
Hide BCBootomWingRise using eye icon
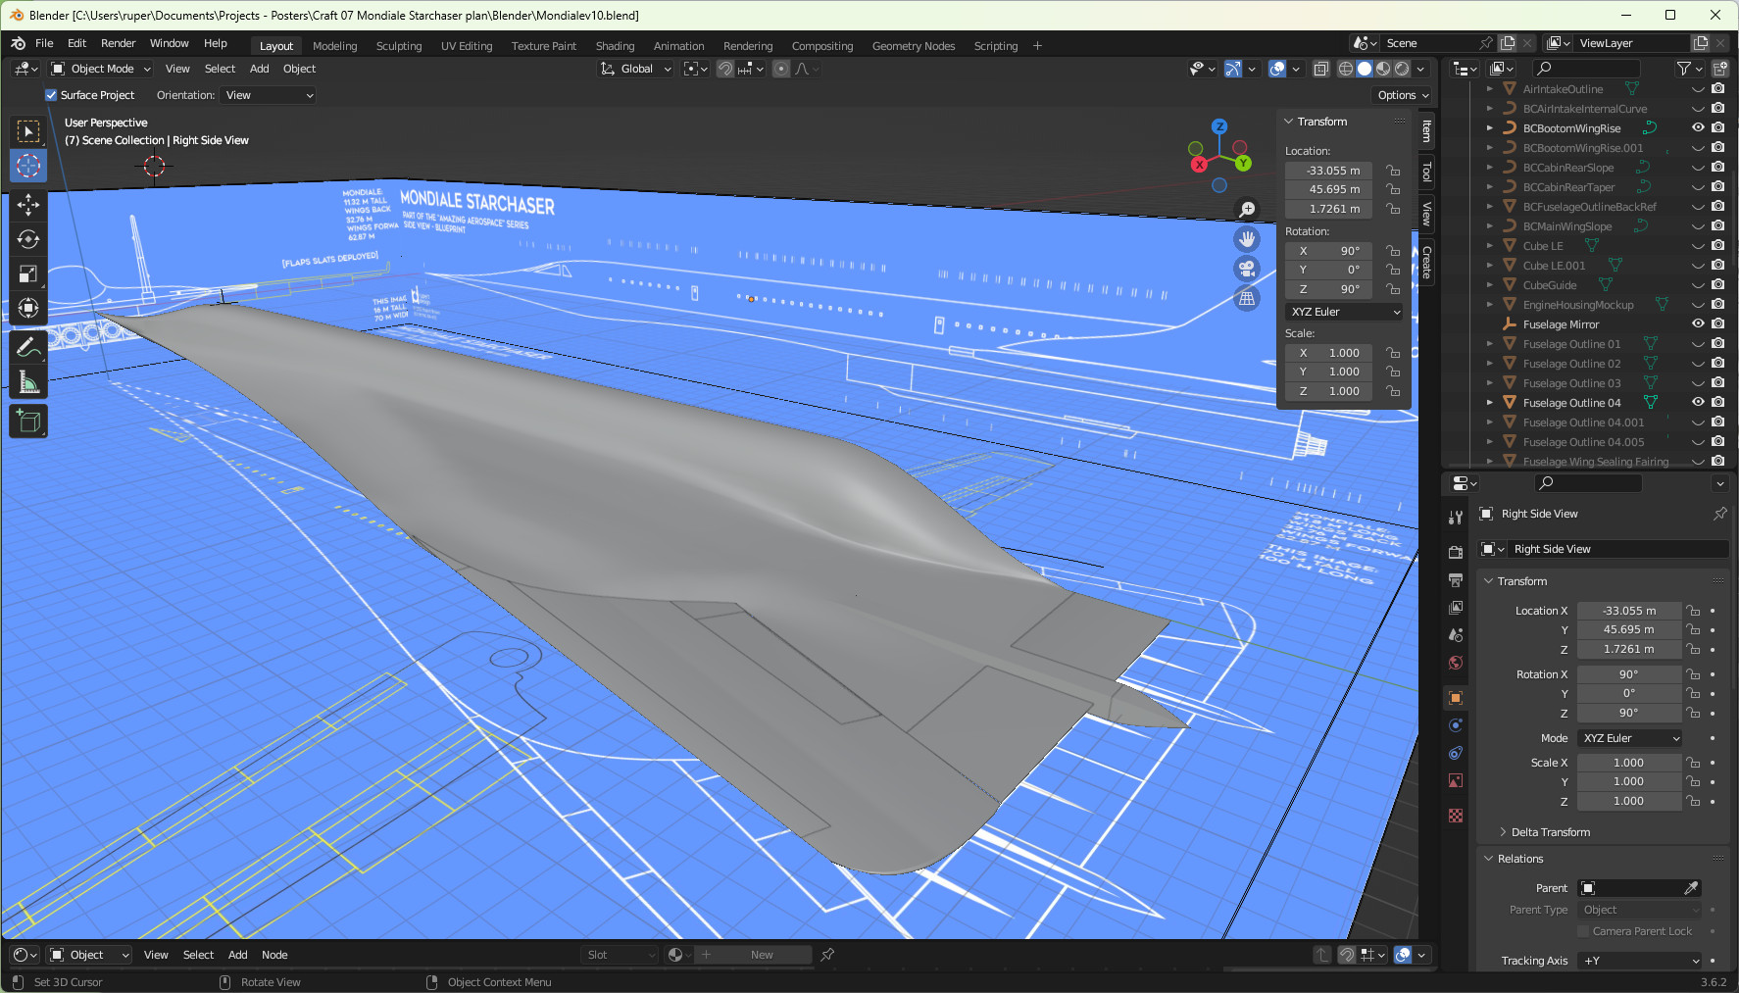click(1698, 127)
